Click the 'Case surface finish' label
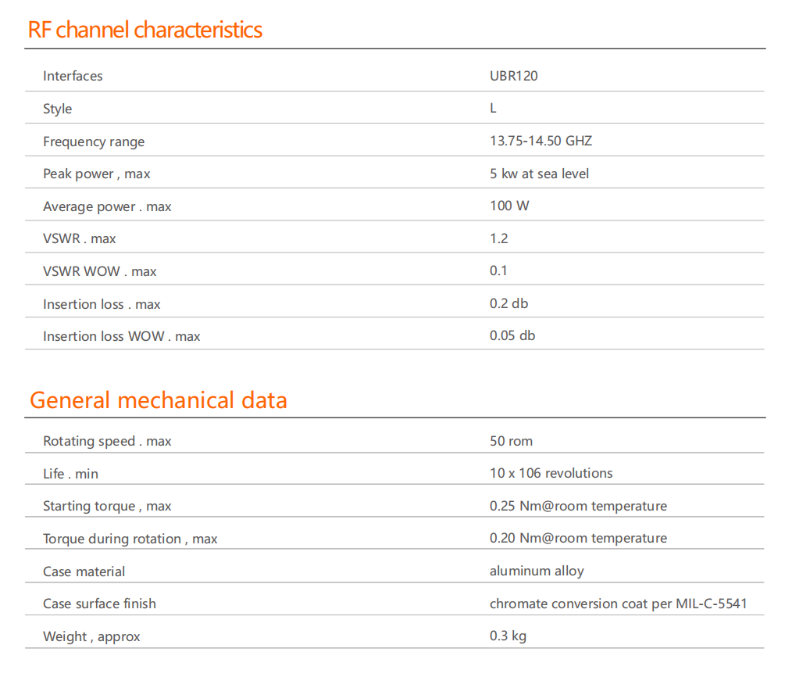The image size is (785, 688). [100, 604]
